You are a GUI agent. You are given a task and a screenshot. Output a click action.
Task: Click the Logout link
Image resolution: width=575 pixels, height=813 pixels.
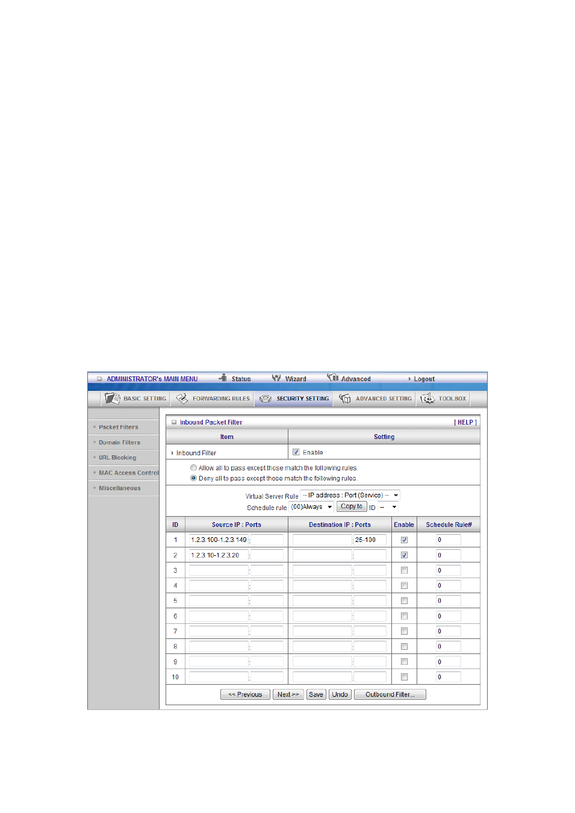click(424, 379)
